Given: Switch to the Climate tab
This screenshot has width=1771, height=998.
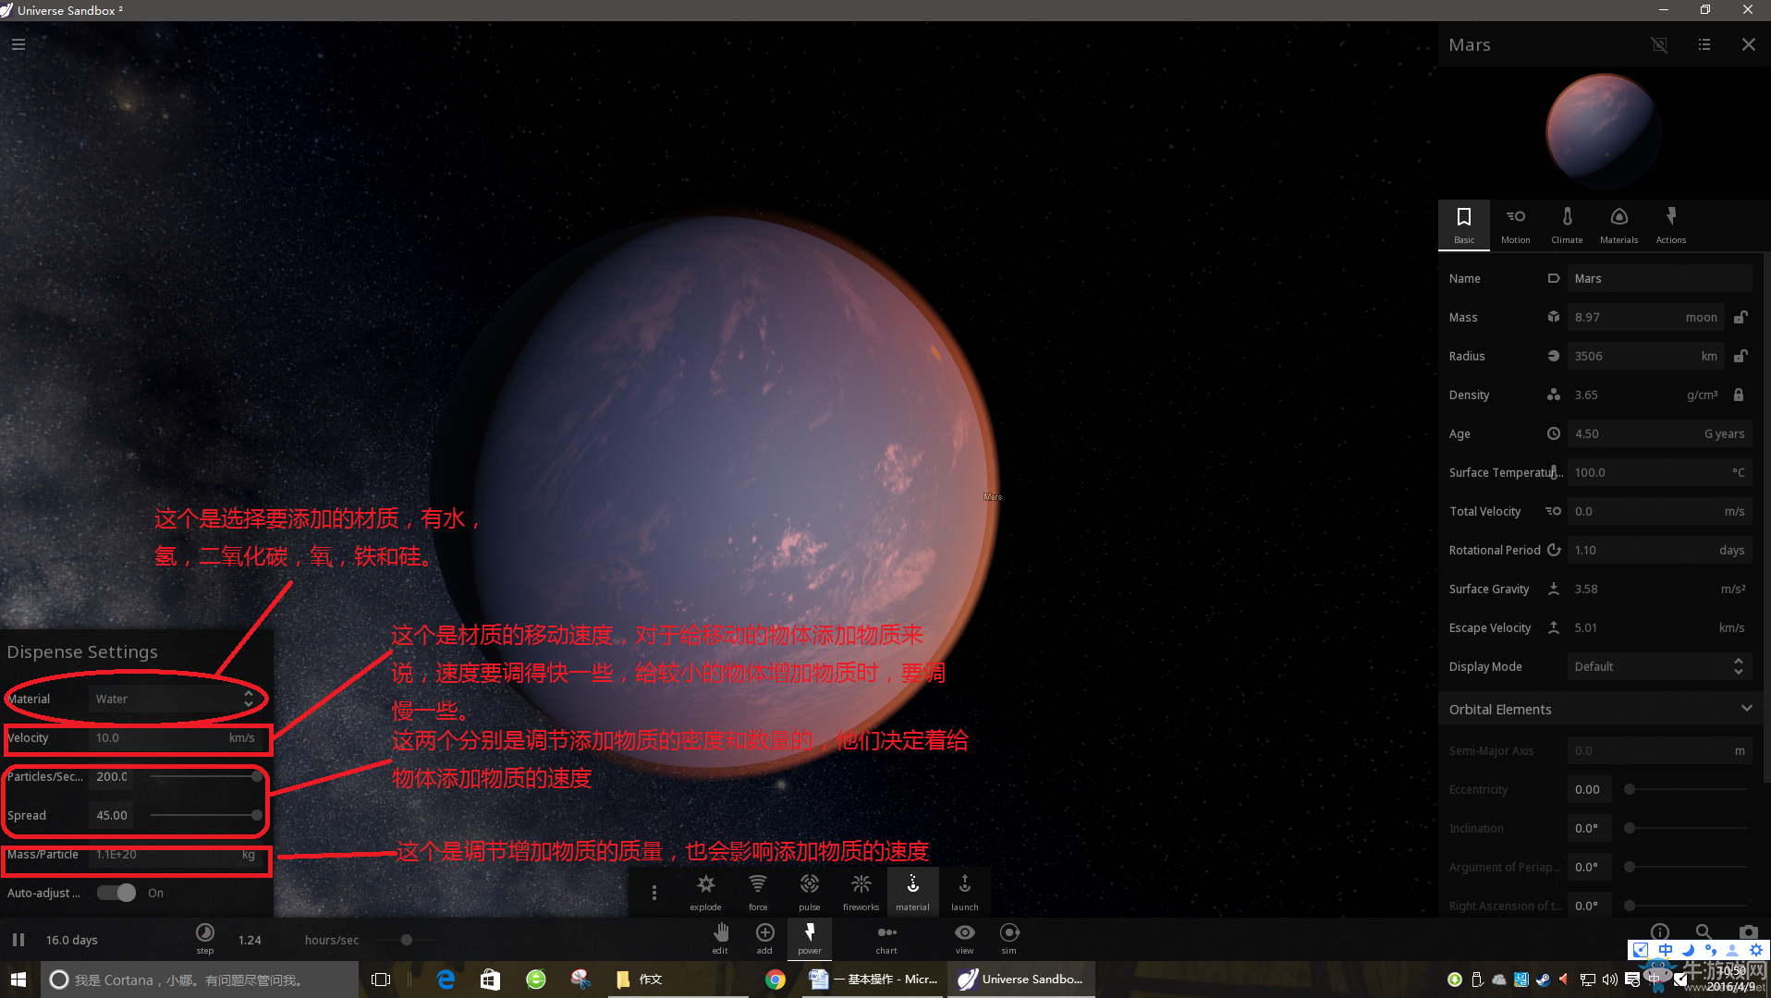Looking at the screenshot, I should (1567, 225).
